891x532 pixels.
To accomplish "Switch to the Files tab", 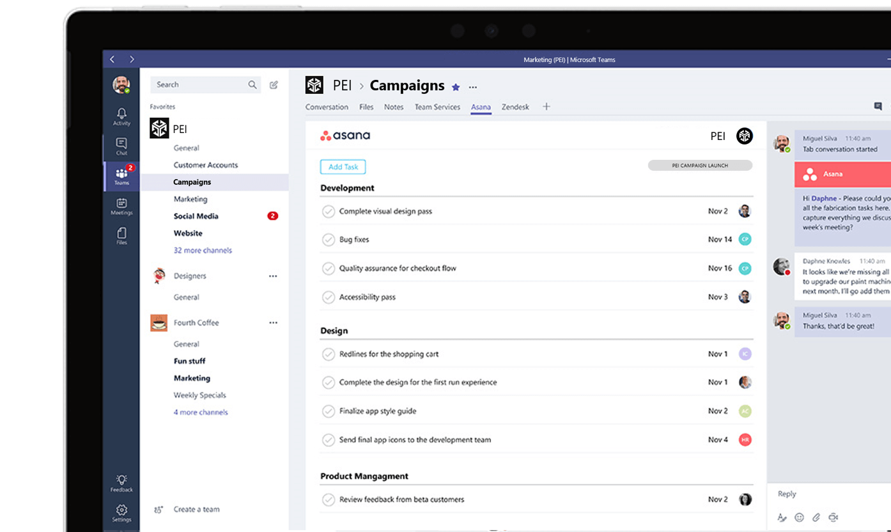I will (366, 107).
